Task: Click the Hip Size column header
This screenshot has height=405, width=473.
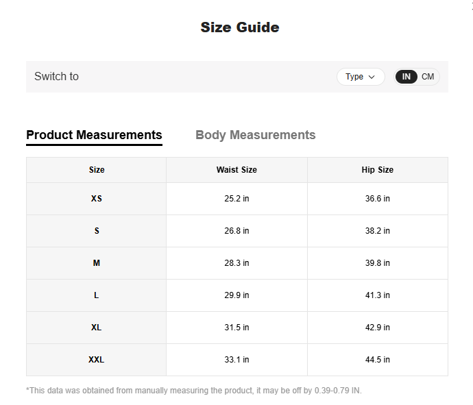Action: click(x=377, y=170)
